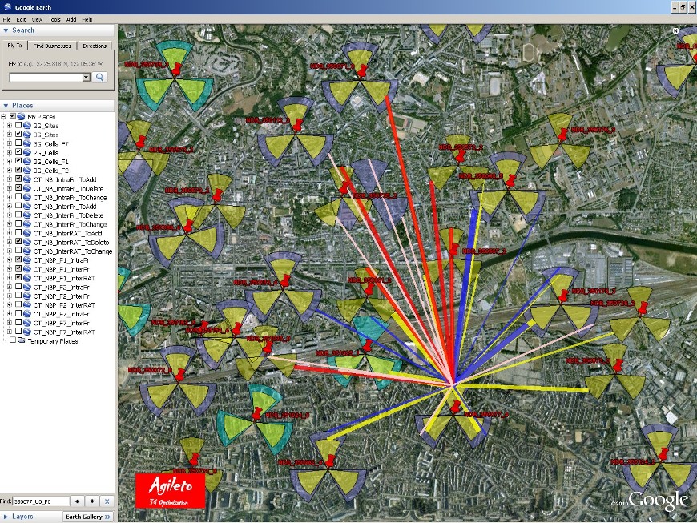The width and height of the screenshot is (697, 523).
Task: Click the magnifier search button
Action: 101,78
